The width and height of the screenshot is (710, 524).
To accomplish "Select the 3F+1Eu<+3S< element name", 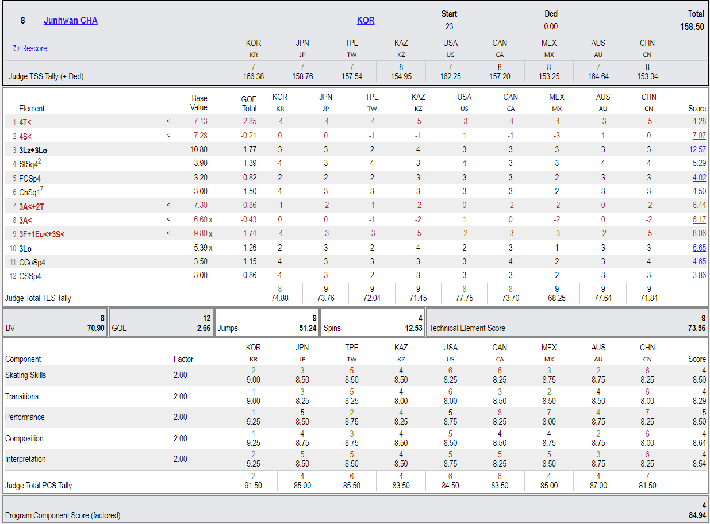I will (42, 234).
